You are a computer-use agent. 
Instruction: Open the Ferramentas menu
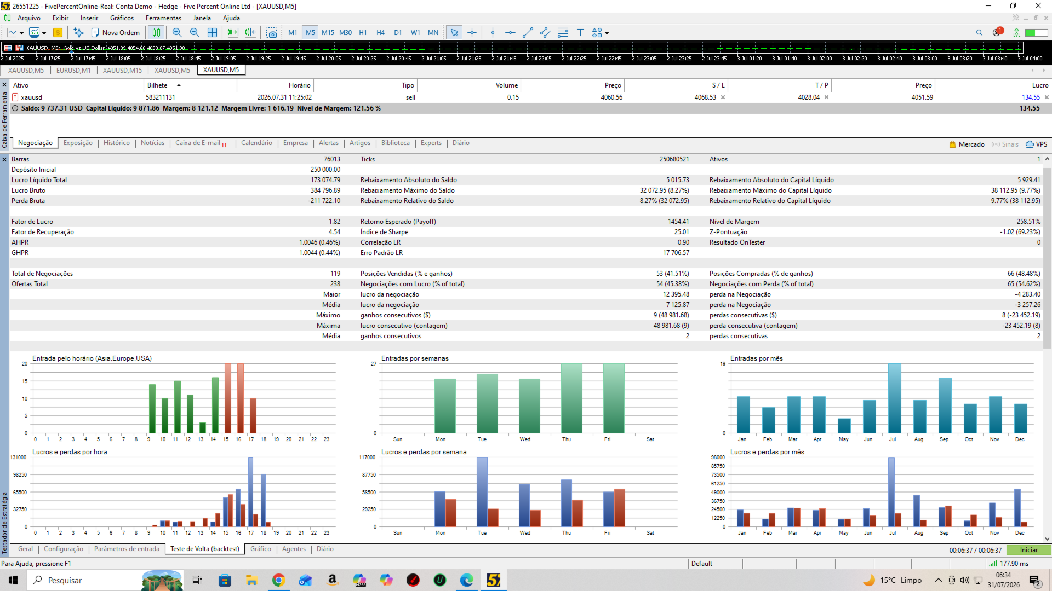(x=163, y=18)
